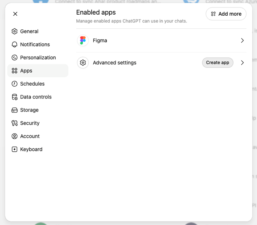Open the Figma app row
This screenshot has height=225, width=257.
(161, 41)
